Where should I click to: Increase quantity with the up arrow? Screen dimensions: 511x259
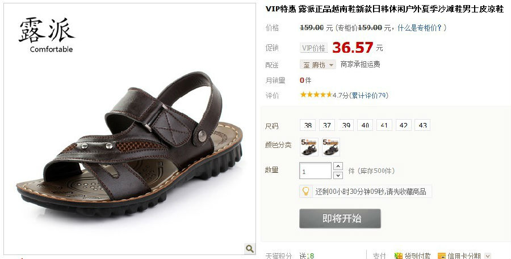tap(338, 166)
